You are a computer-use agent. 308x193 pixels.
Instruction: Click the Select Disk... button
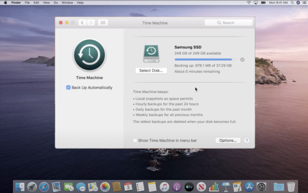pos(151,71)
